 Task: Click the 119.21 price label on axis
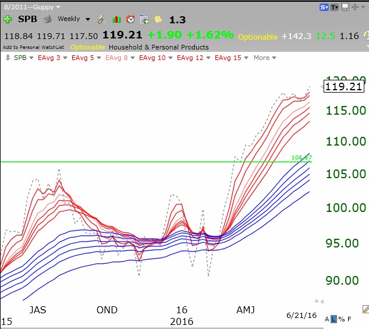tap(344, 86)
